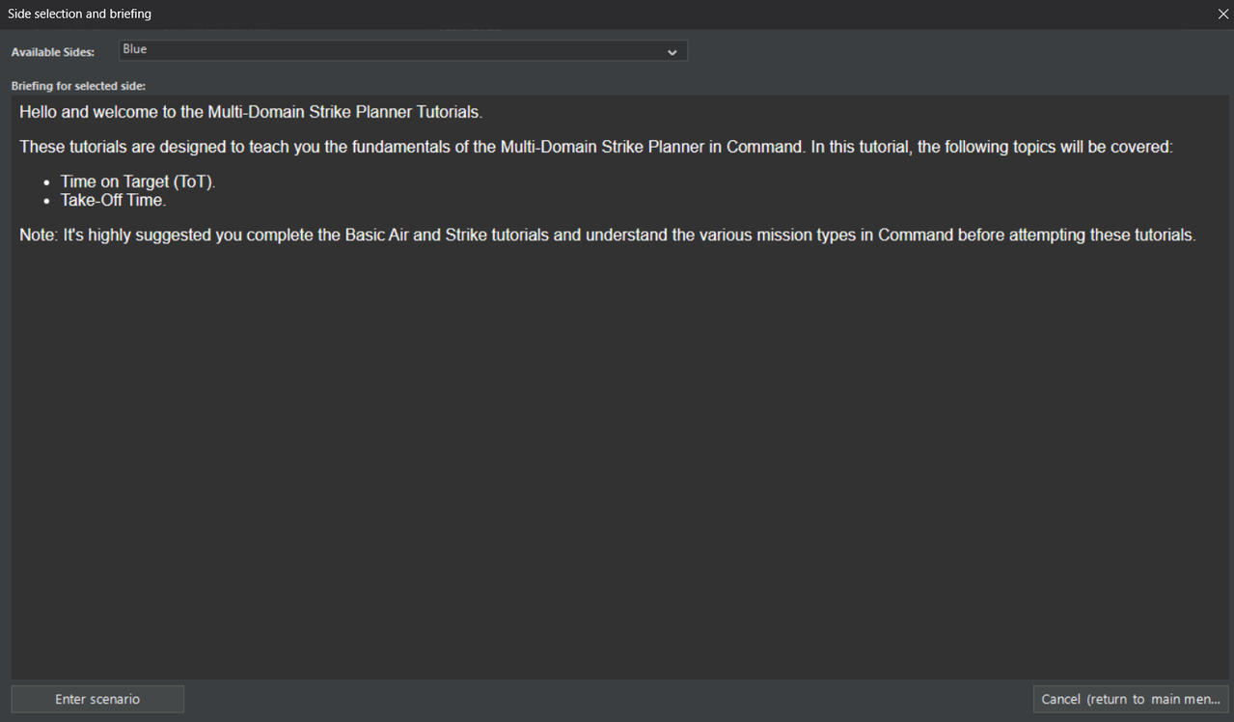Click the Time on Target (ToT) bullet item

click(138, 181)
